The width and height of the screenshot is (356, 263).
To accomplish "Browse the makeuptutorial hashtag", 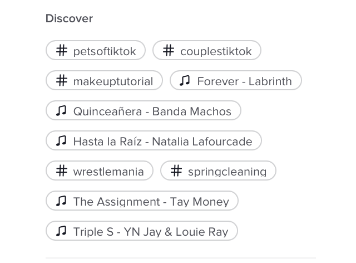I will click(x=113, y=81).
